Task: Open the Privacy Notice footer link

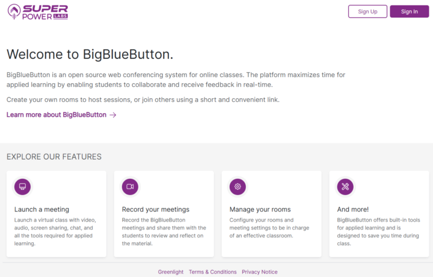Action: [x=260, y=272]
